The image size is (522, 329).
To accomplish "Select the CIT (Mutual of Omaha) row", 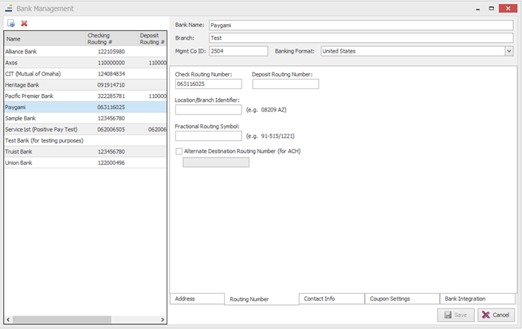I will 85,74.
